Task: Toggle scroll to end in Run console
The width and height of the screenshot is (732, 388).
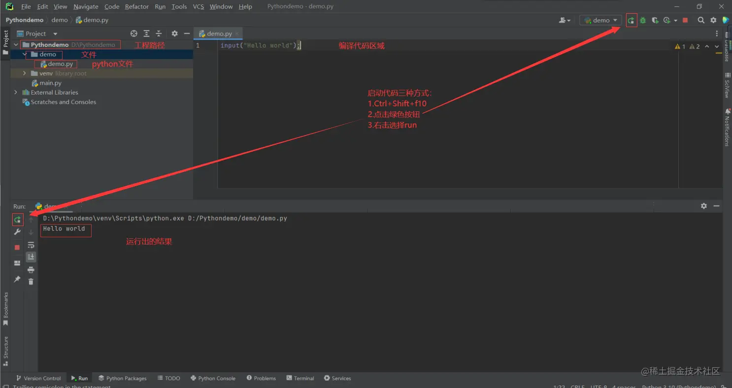Action: coord(31,257)
